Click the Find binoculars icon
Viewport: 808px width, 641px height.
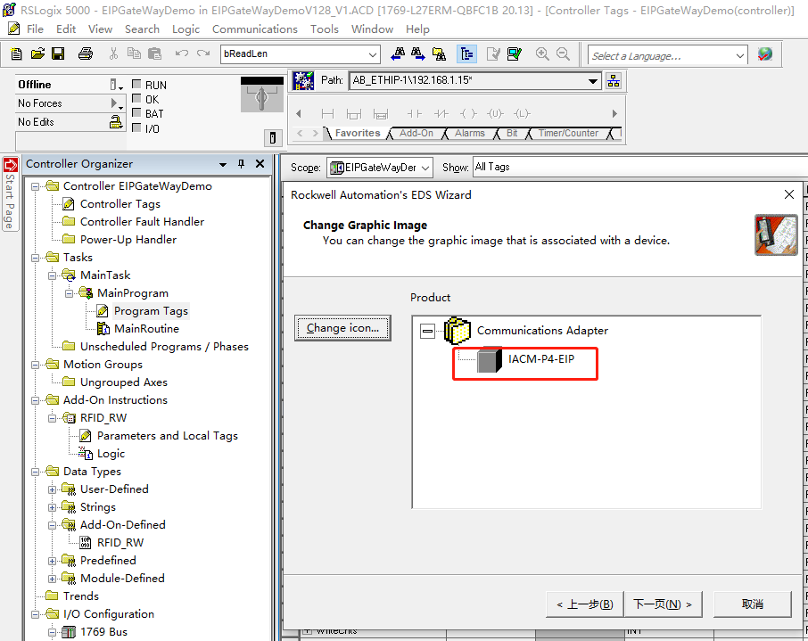coord(398,54)
